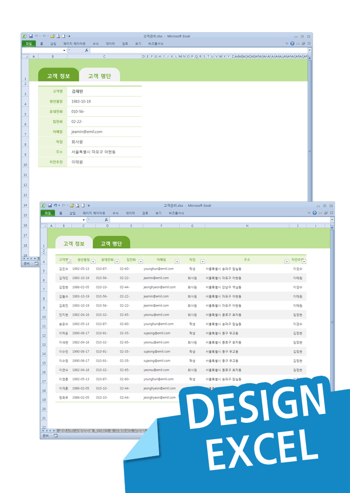Click 고객 정보 button in front window sheet

[74, 243]
